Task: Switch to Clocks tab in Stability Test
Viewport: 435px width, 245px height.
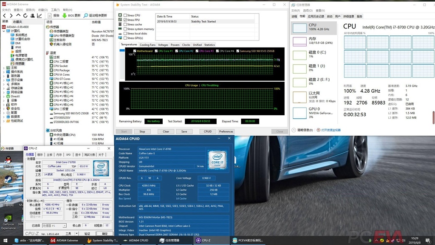Action: (x=186, y=45)
